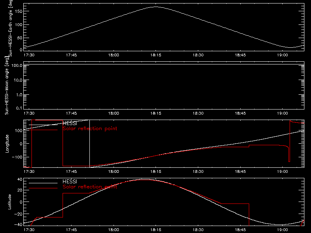
Task: Click the -40 tick on Latitude plot
Action: (x=18, y=225)
